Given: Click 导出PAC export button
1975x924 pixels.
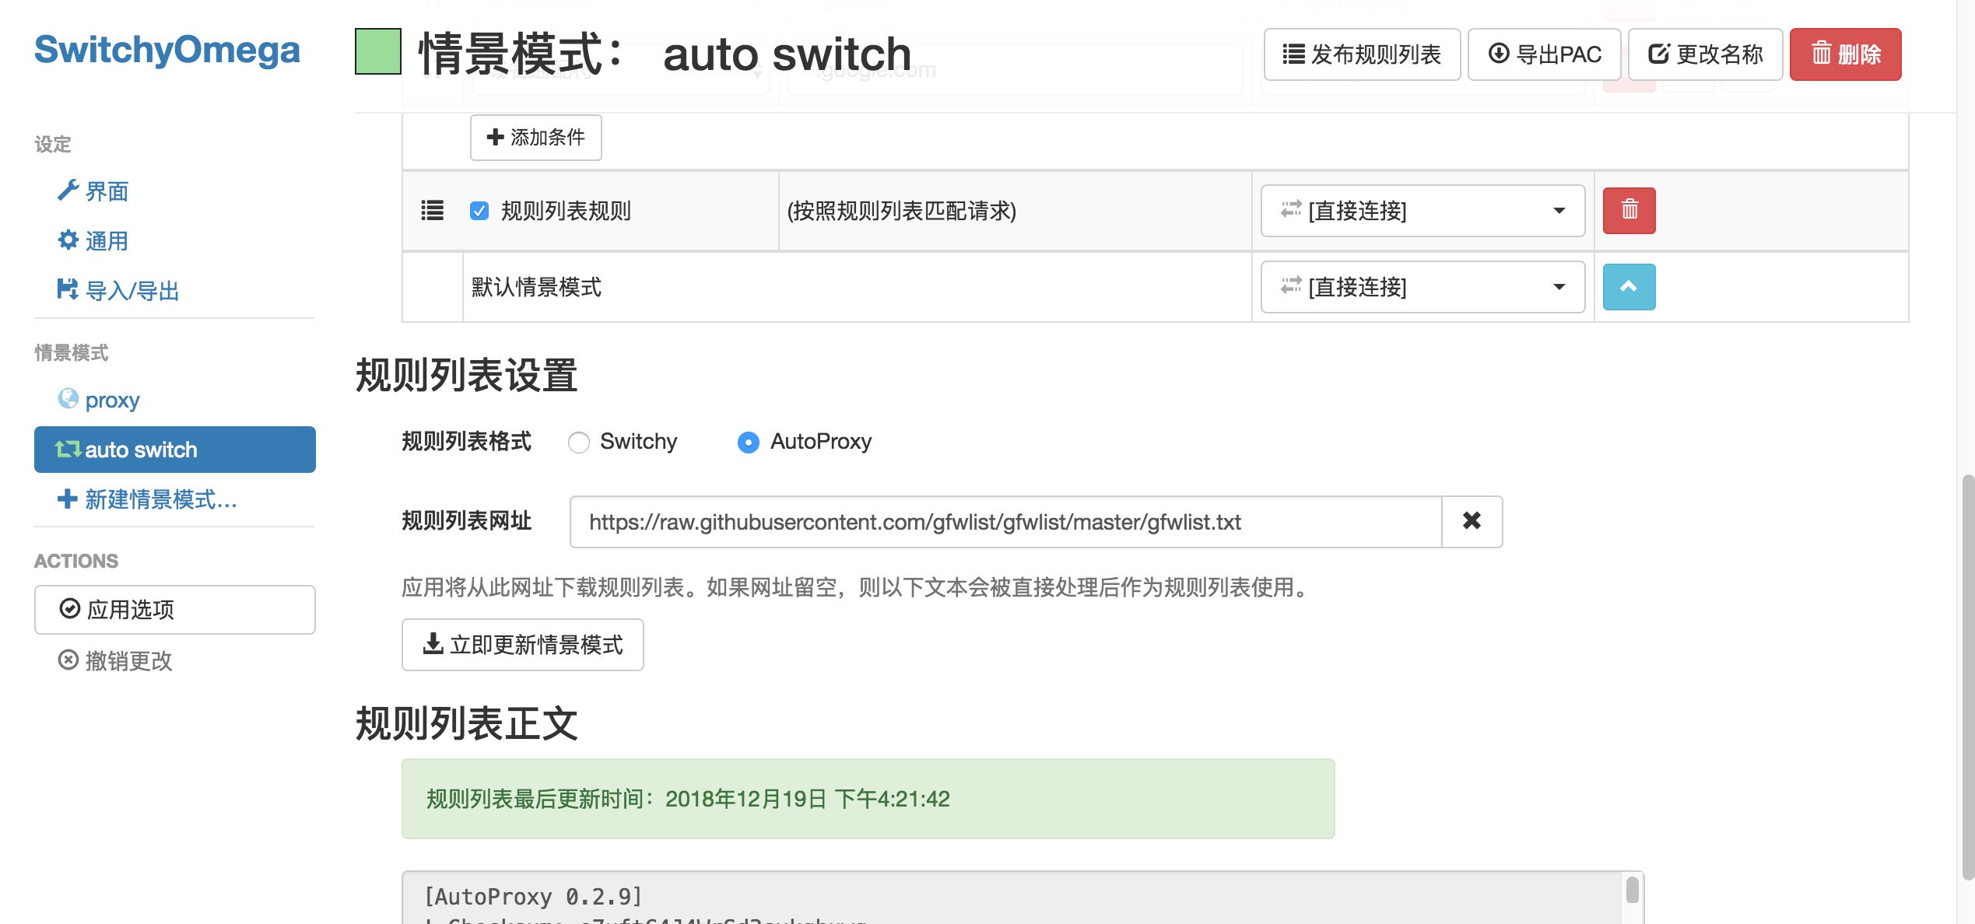Looking at the screenshot, I should pos(1544,54).
